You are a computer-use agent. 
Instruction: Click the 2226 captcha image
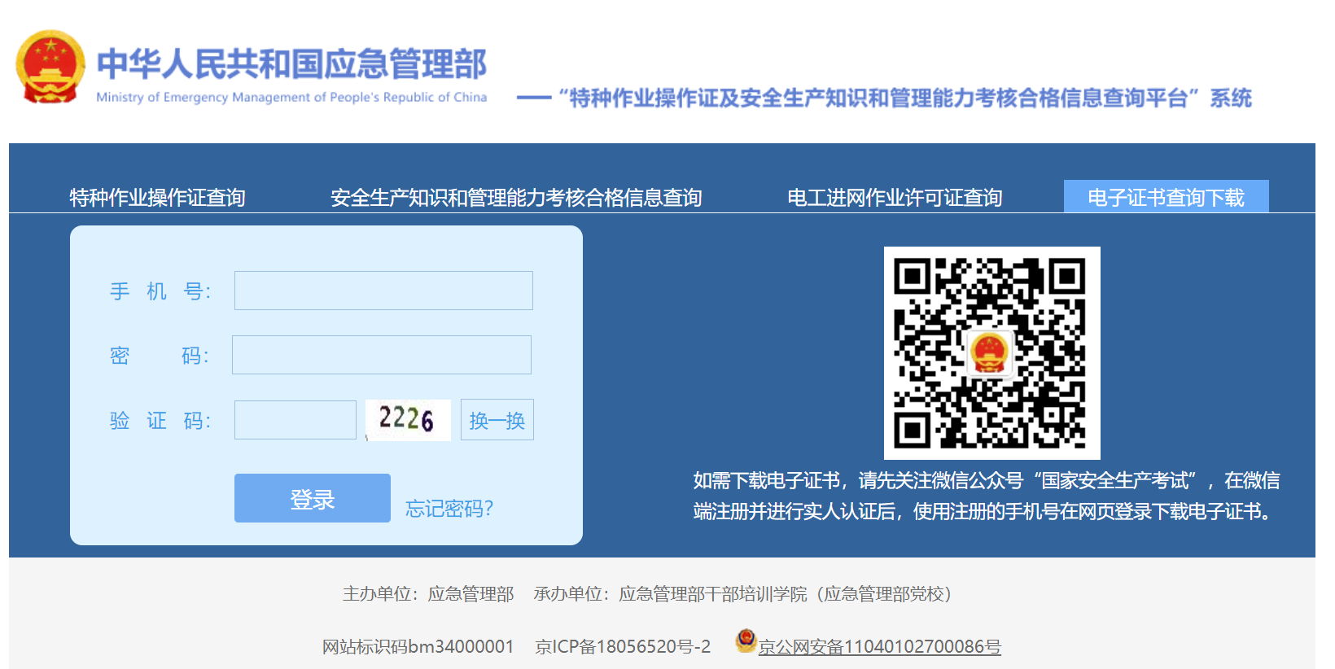pyautogui.click(x=408, y=420)
